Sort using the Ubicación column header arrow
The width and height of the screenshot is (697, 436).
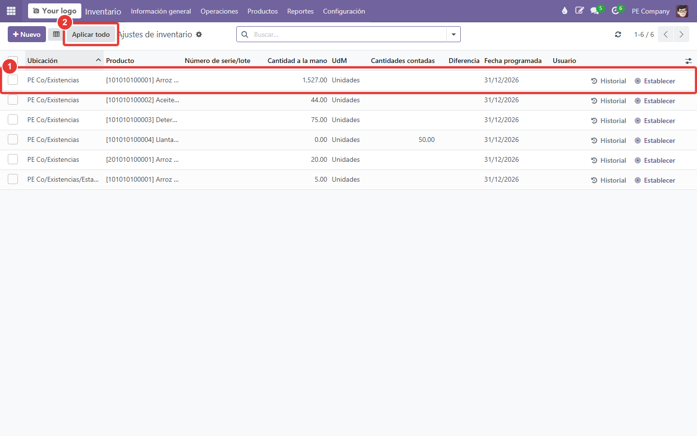[98, 61]
